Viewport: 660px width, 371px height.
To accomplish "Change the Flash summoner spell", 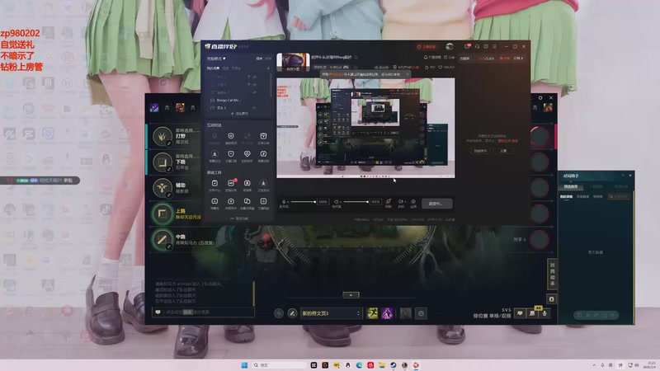I will pyautogui.click(x=373, y=313).
